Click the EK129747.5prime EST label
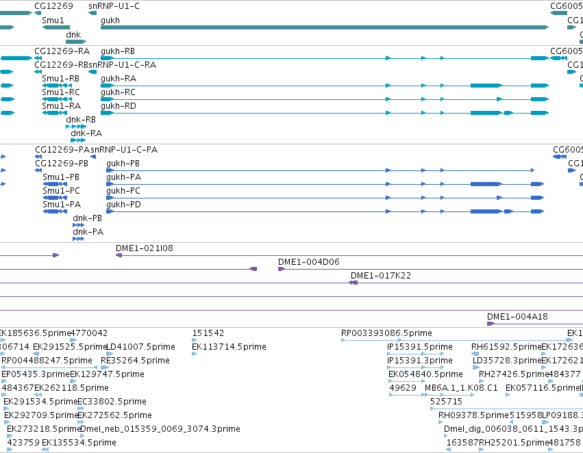This screenshot has width=583, height=453. click(x=107, y=375)
